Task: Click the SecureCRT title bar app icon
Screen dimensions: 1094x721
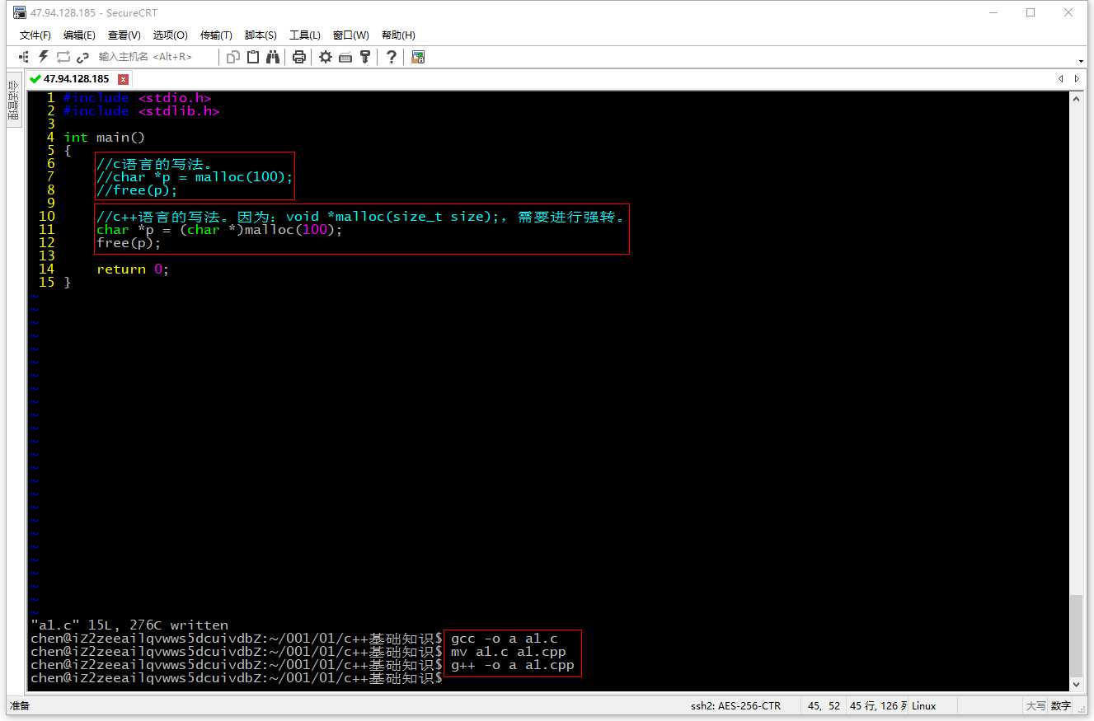Action: pyautogui.click(x=20, y=12)
